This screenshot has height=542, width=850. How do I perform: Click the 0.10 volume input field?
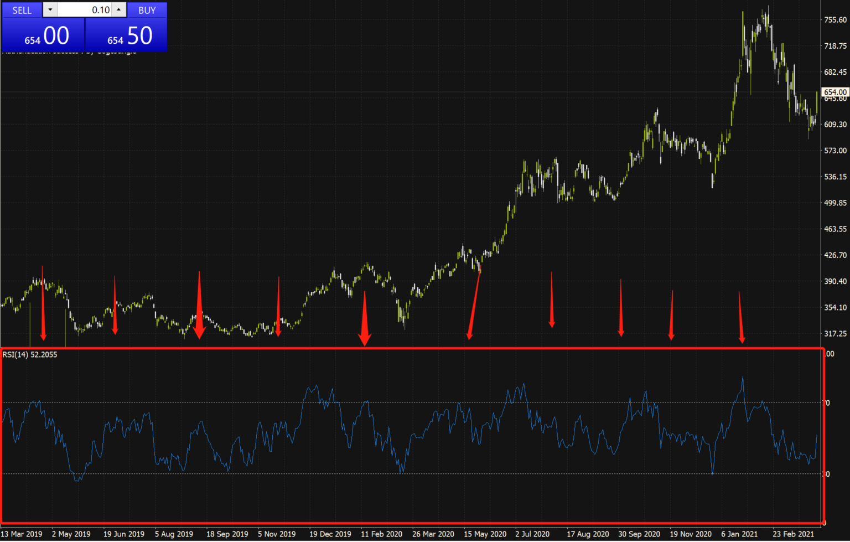pyautogui.click(x=85, y=10)
